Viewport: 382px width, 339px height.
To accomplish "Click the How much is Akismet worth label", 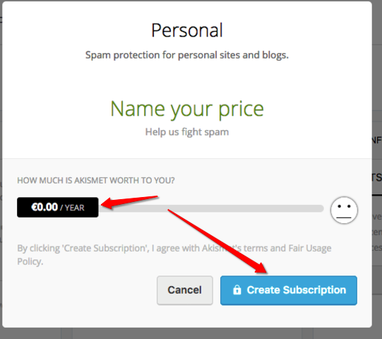I will [96, 181].
